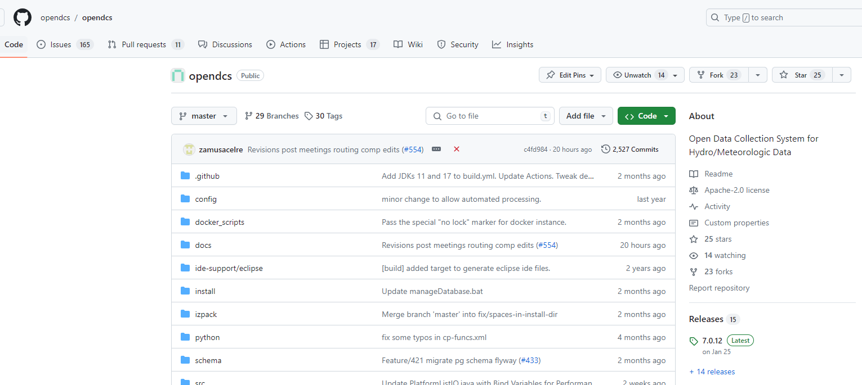The width and height of the screenshot is (862, 385).
Task: Open the 2,527 Commits history link
Action: (x=629, y=150)
